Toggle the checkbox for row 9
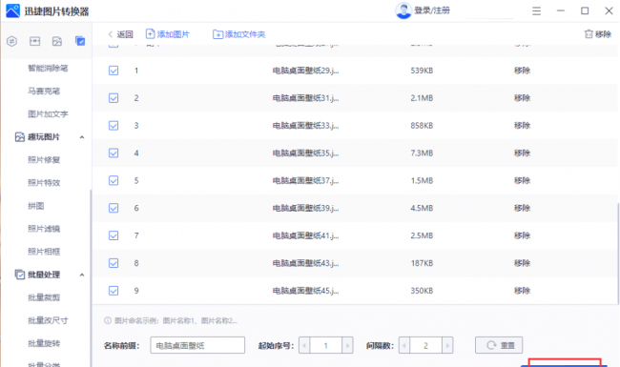 coord(114,291)
